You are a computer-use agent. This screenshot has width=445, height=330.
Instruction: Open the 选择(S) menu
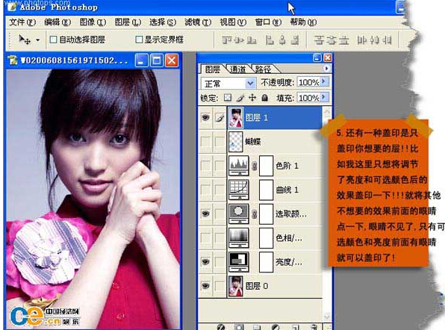point(163,22)
